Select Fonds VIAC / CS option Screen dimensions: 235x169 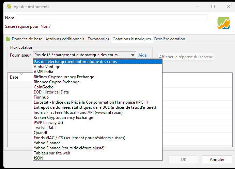coord(97,138)
